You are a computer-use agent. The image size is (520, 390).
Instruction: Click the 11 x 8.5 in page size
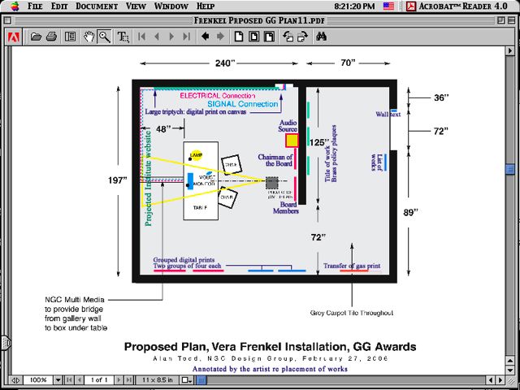(x=158, y=380)
